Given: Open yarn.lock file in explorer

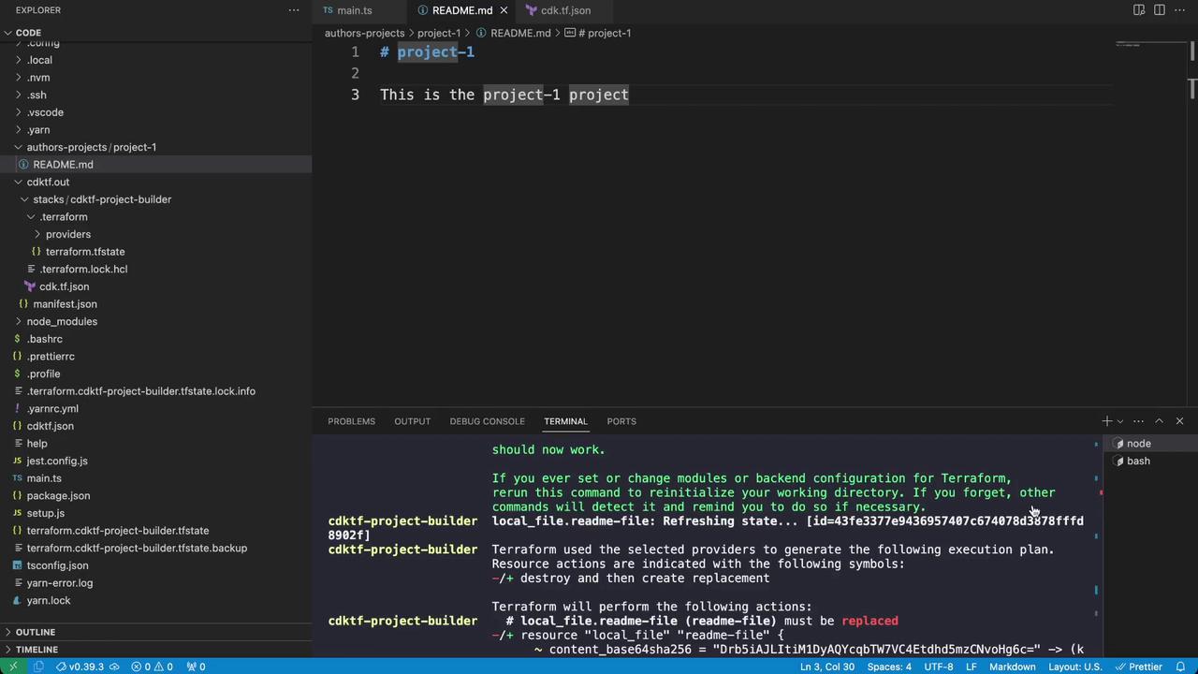Looking at the screenshot, I should 49,600.
